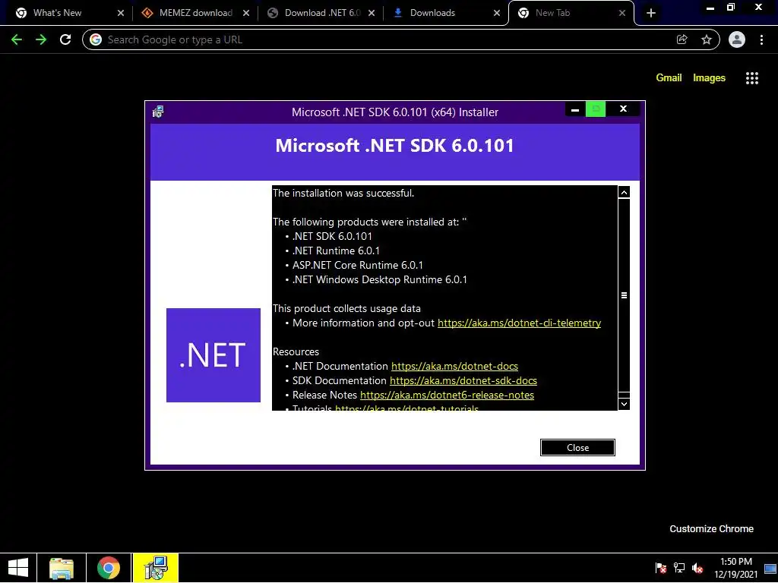Click "This product collects usage data" text

coord(346,308)
